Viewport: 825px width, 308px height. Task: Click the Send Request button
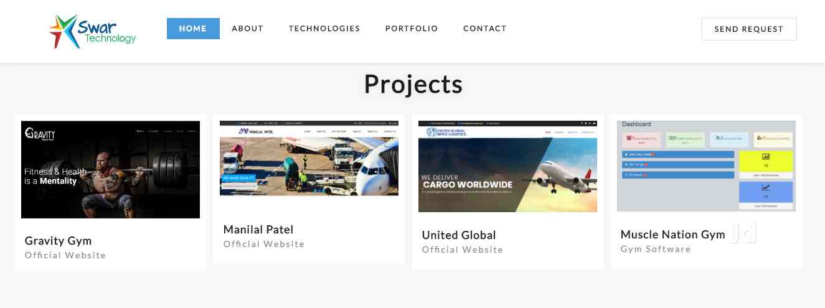click(749, 29)
